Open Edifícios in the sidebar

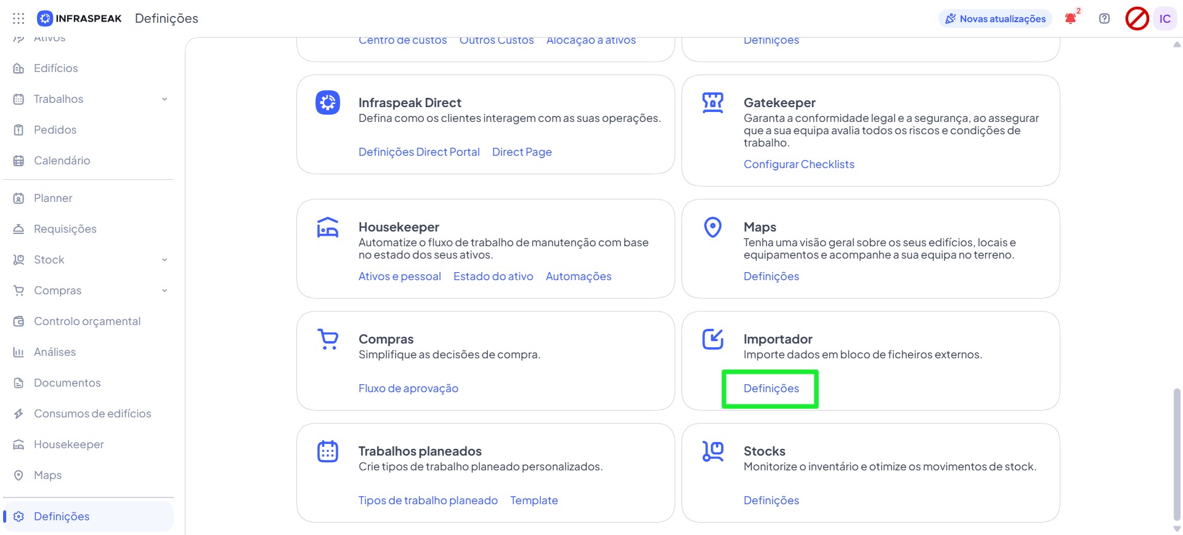(x=56, y=68)
